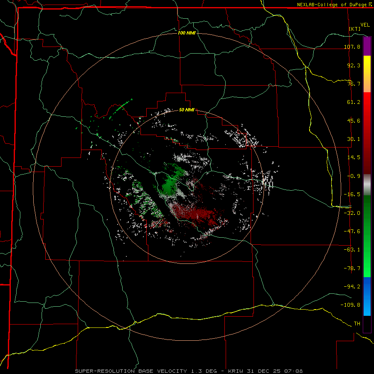
Task: Click the KRIW 31 DEC 25 07:08 timestamp
Action: tap(266, 371)
